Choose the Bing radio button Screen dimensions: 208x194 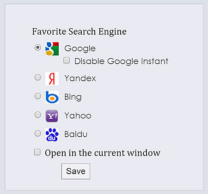coord(38,96)
